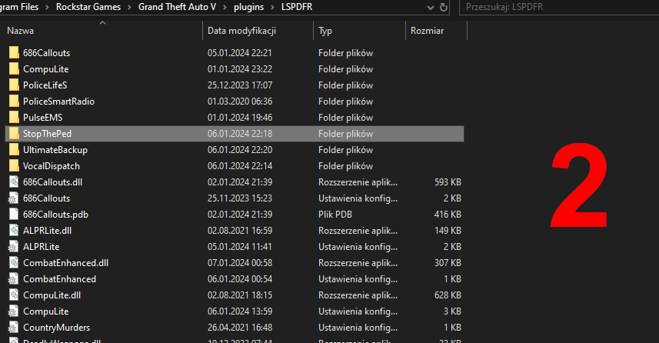Open the 686Callouts folder icon

pyautogui.click(x=14, y=53)
